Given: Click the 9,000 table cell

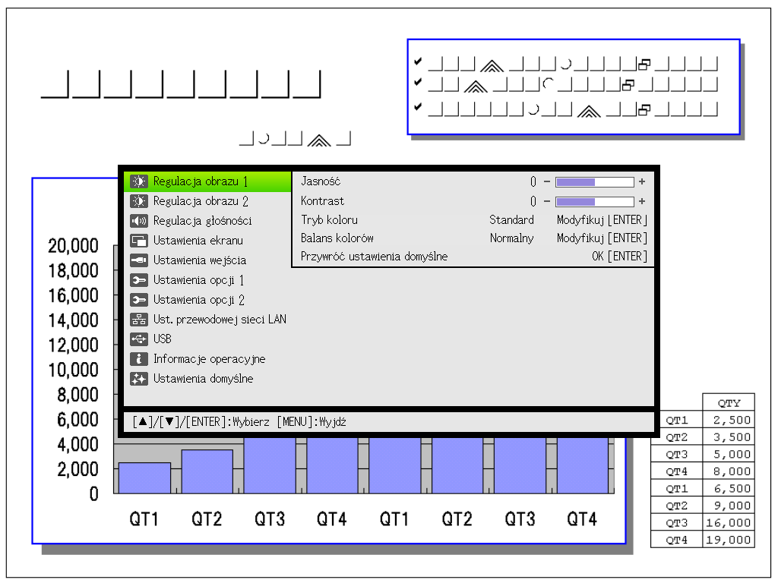Looking at the screenshot, I should 729,506.
